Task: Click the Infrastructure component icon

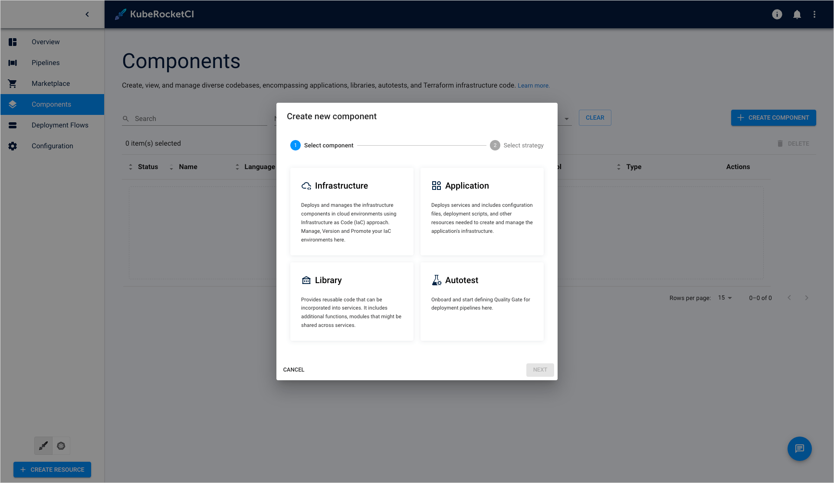Action: [x=306, y=186]
